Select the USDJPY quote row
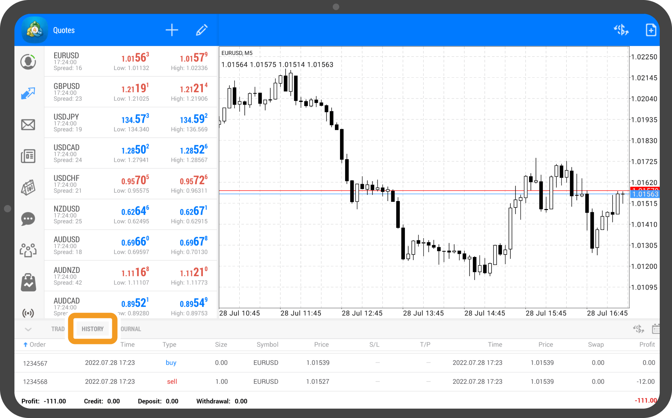The height and width of the screenshot is (418, 672). pyautogui.click(x=131, y=123)
